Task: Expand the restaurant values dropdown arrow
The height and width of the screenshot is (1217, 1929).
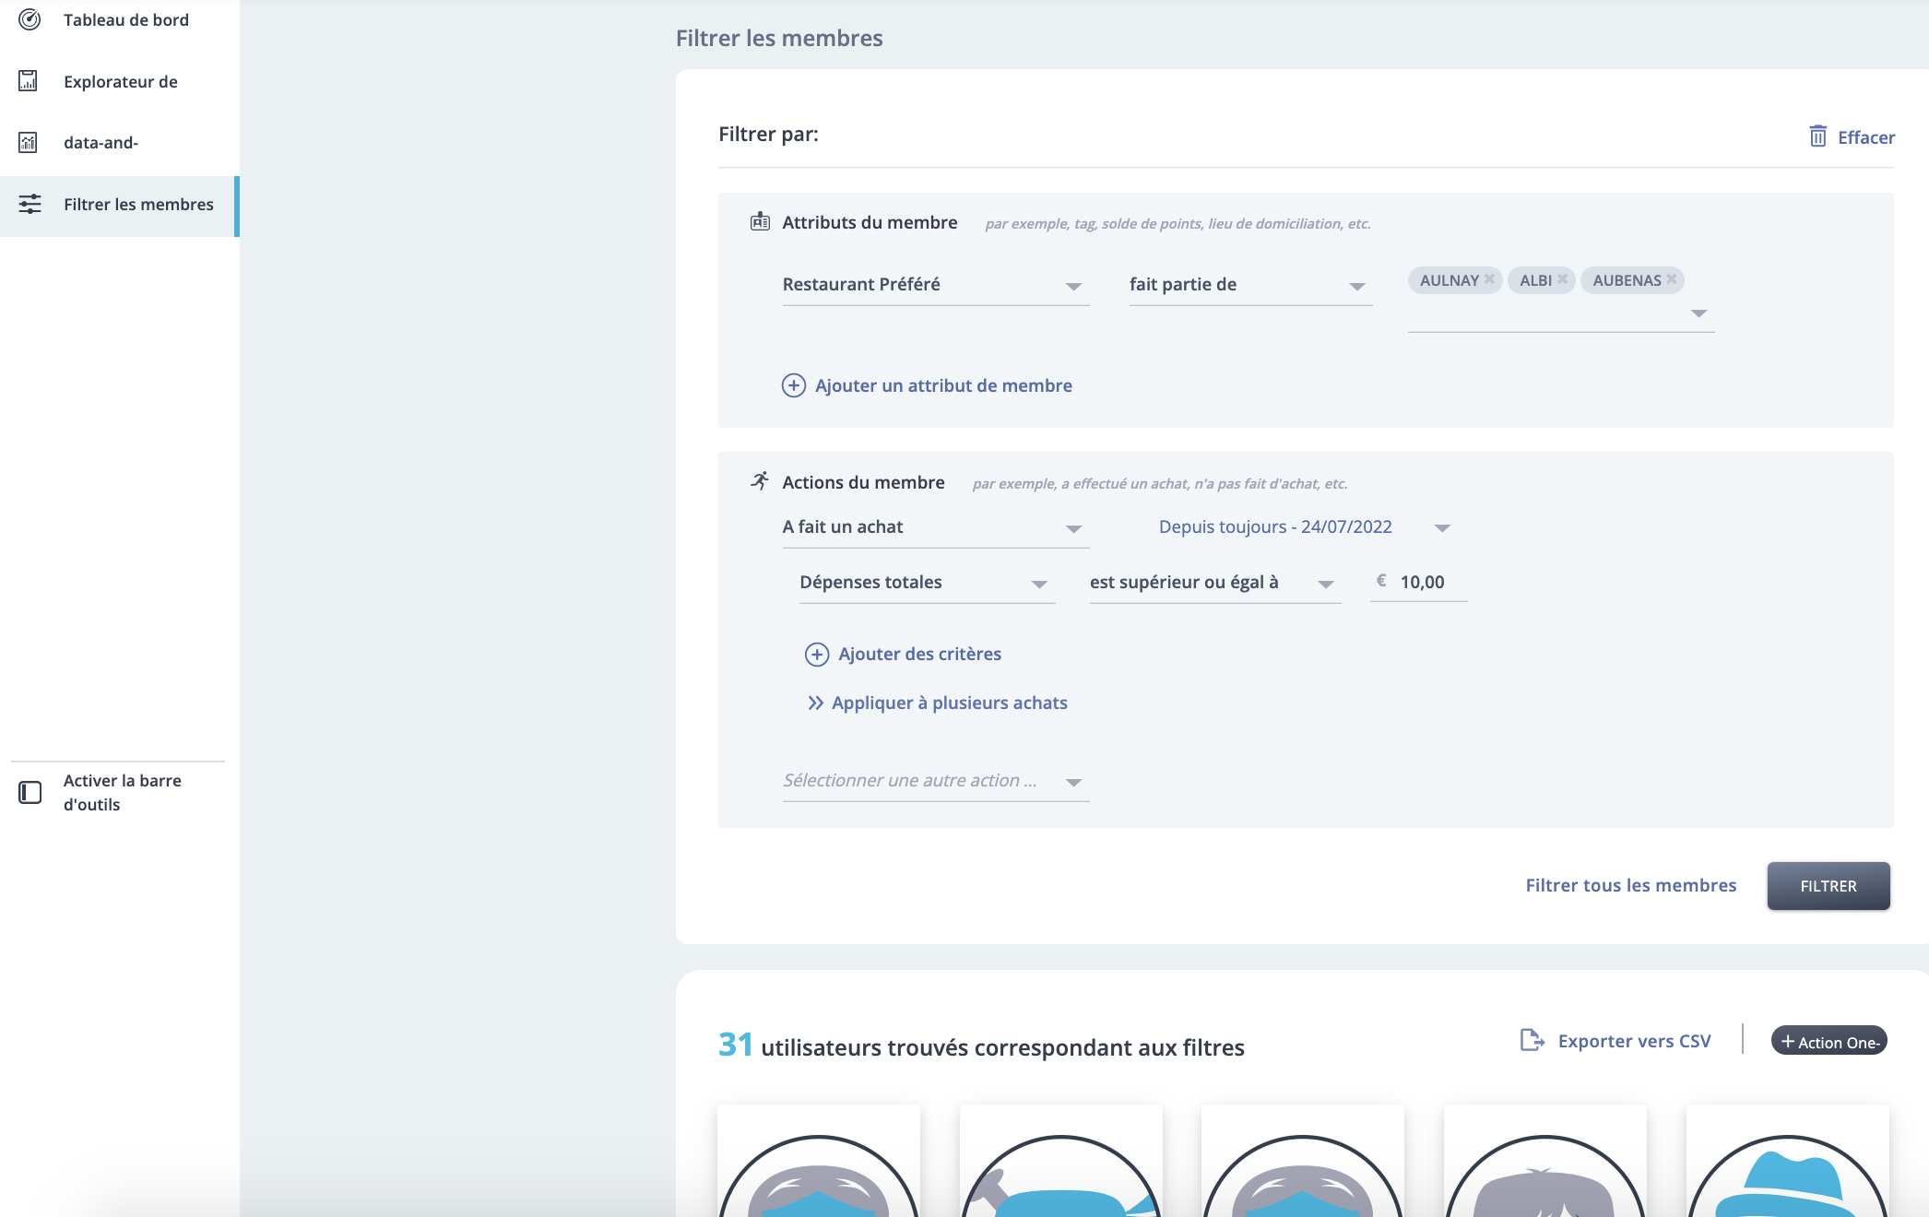Action: point(1698,313)
